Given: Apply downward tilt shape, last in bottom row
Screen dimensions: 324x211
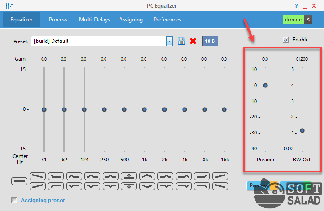Looking at the screenshot, I should pyautogui.click(x=220, y=186).
